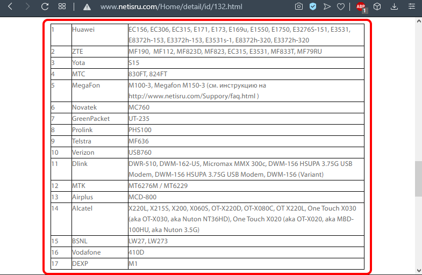Click the Huawei brand cell
Image resolution: width=422 pixels, height=275 pixels.
click(x=100, y=35)
